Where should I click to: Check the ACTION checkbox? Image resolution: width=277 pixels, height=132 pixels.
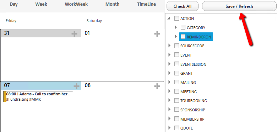176,19
